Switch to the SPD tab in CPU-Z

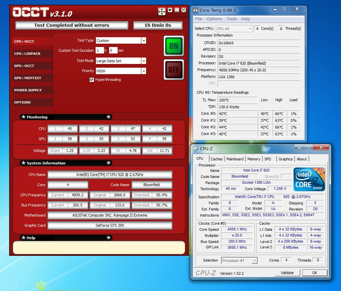(268, 159)
